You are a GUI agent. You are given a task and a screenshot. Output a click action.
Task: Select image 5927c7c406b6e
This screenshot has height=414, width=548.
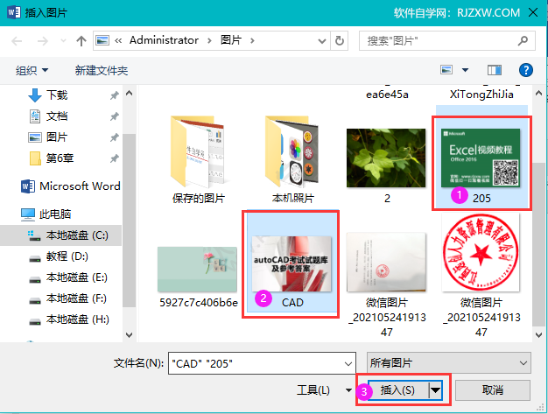click(198, 276)
